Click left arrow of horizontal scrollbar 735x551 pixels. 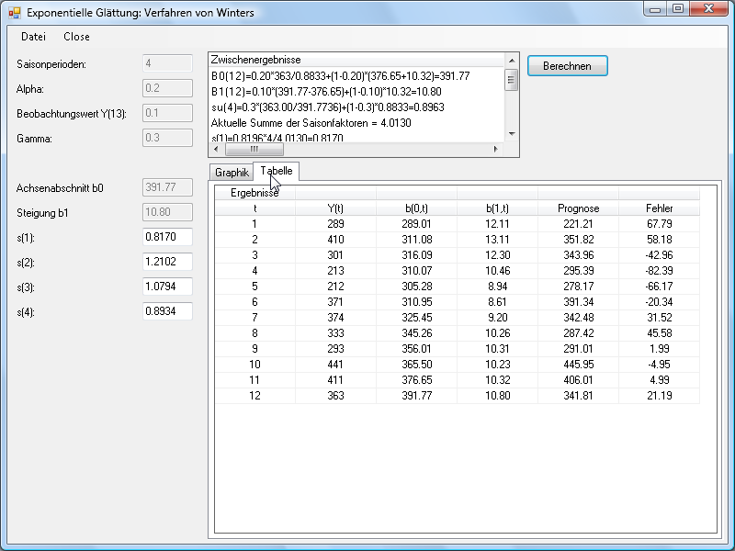coord(217,149)
